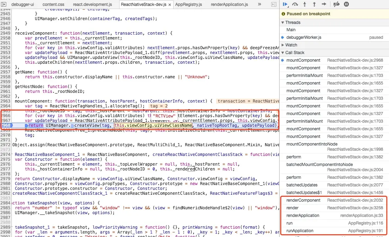Show more tabs chevron

[x=259, y=4]
